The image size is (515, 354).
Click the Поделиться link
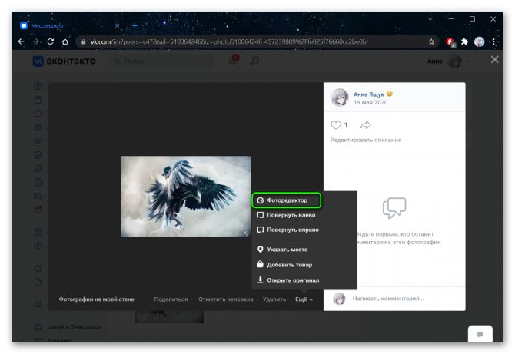tap(171, 299)
